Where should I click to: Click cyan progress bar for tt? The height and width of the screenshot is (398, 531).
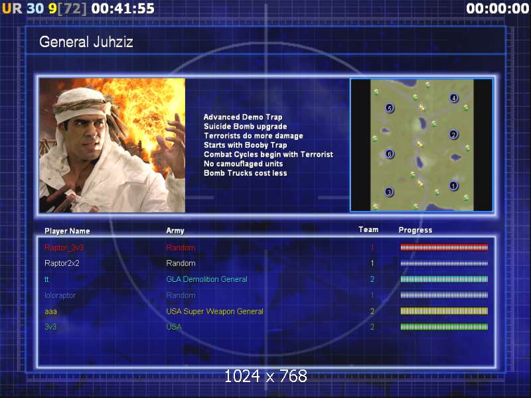(x=444, y=279)
